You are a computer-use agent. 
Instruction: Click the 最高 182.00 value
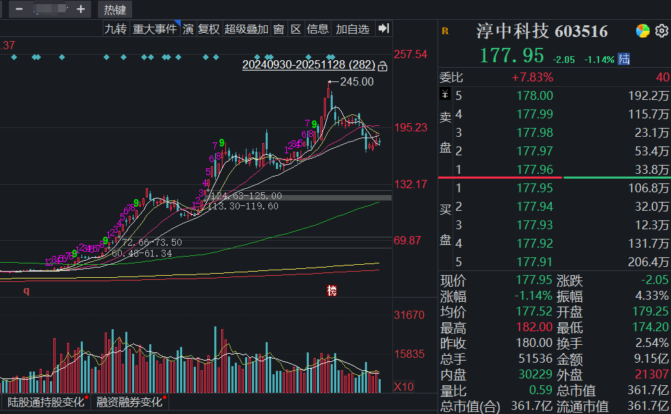(534, 327)
